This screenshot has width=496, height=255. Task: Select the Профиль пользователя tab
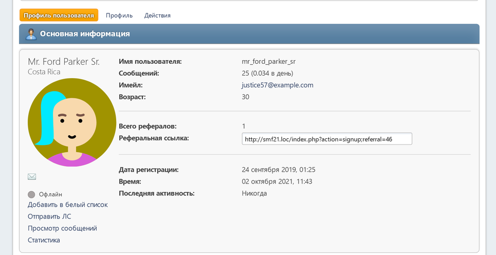pyautogui.click(x=59, y=15)
